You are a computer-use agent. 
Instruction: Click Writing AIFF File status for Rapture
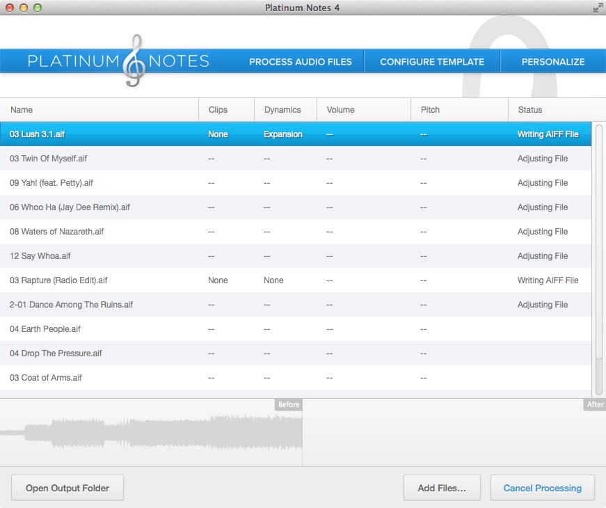(x=548, y=280)
